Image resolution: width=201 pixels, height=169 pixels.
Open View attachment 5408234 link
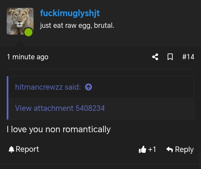click(x=60, y=108)
